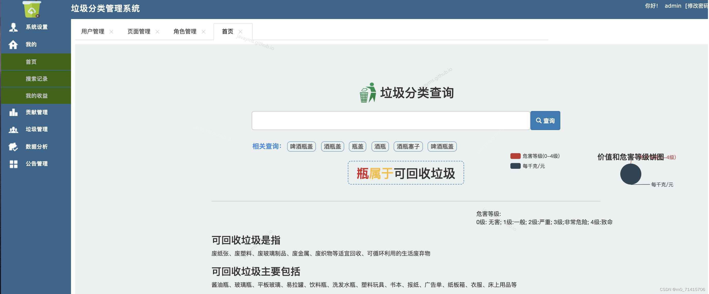Click the 我的 house icon in the sidebar
The width and height of the screenshot is (709, 294).
[x=13, y=44]
